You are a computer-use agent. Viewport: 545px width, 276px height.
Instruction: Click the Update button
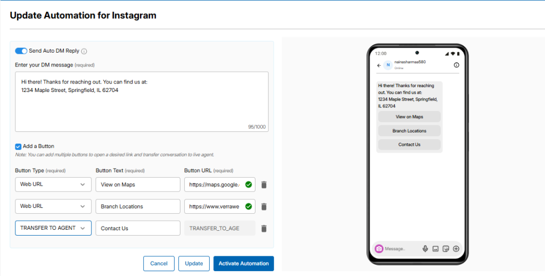pyautogui.click(x=194, y=263)
